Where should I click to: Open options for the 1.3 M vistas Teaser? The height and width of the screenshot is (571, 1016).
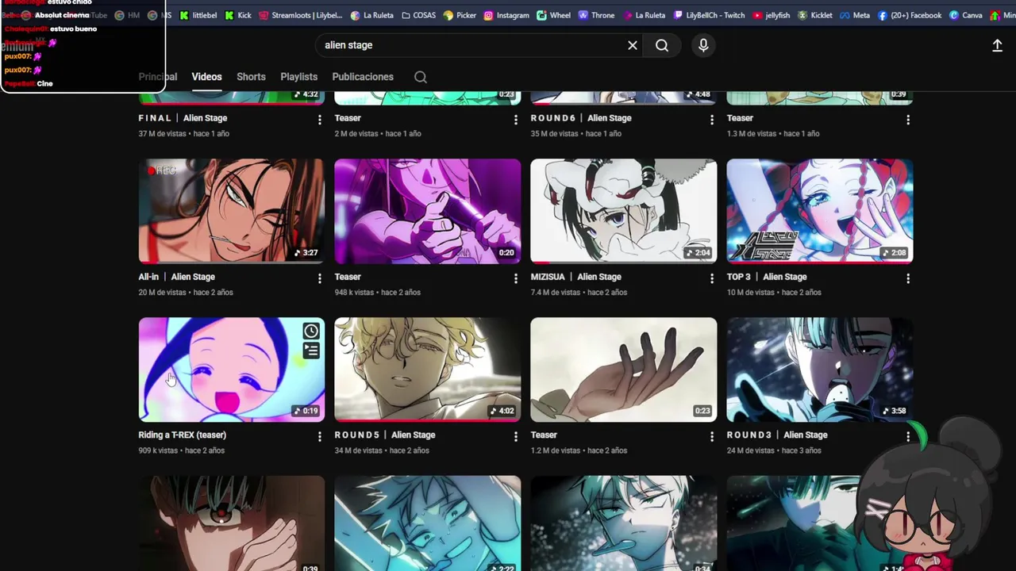click(x=908, y=120)
